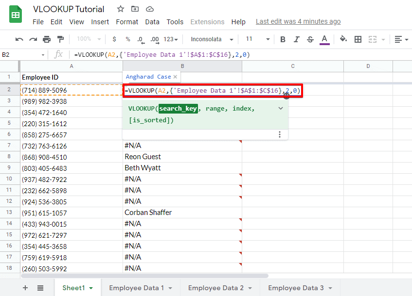Select the Print icon in the toolbar
This screenshot has height=296, width=412.
pos(46,39)
